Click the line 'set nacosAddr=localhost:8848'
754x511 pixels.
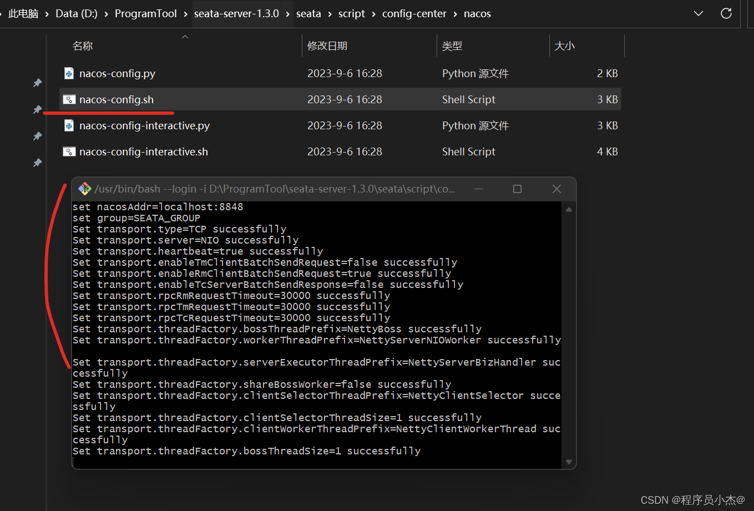pos(158,207)
